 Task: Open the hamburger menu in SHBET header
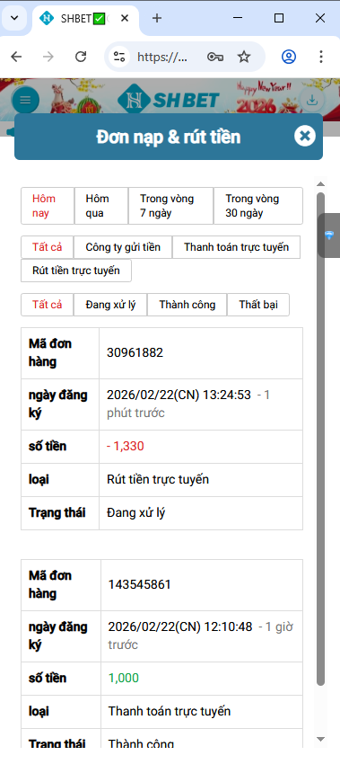point(25,101)
